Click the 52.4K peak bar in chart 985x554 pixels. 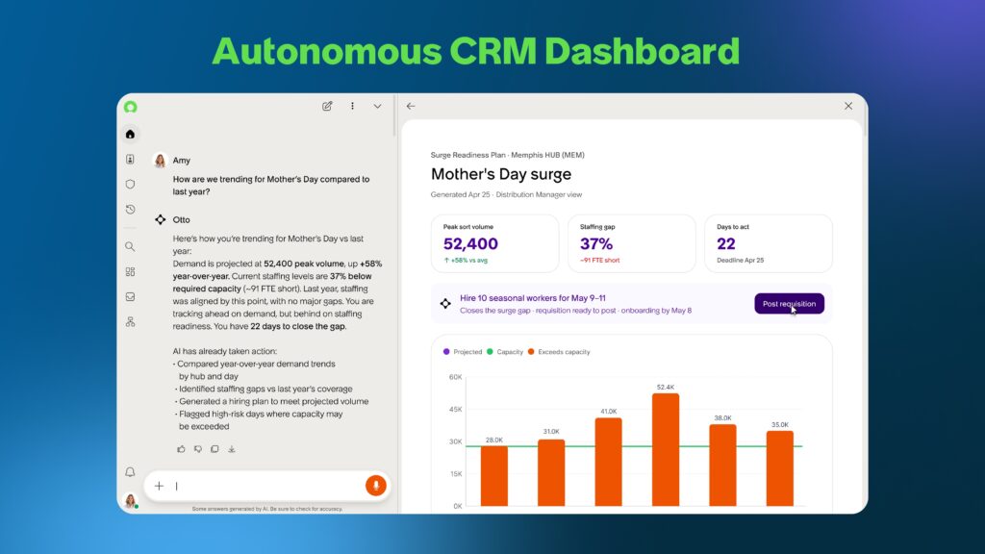click(x=666, y=450)
